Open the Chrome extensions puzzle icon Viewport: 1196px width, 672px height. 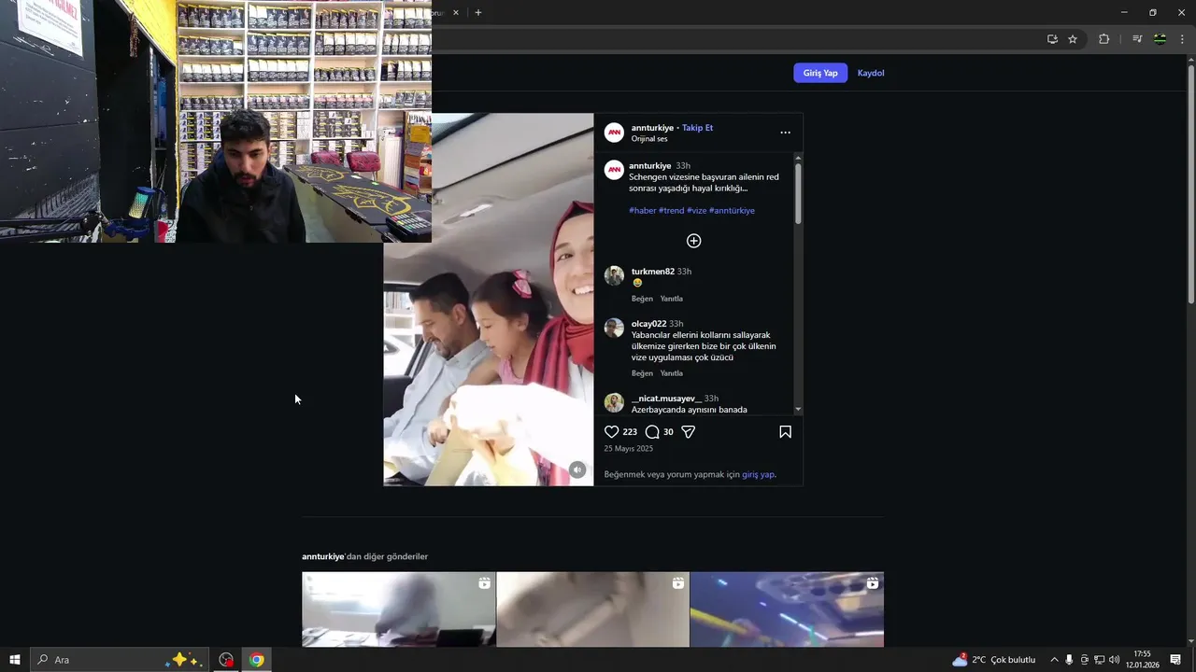coord(1103,39)
